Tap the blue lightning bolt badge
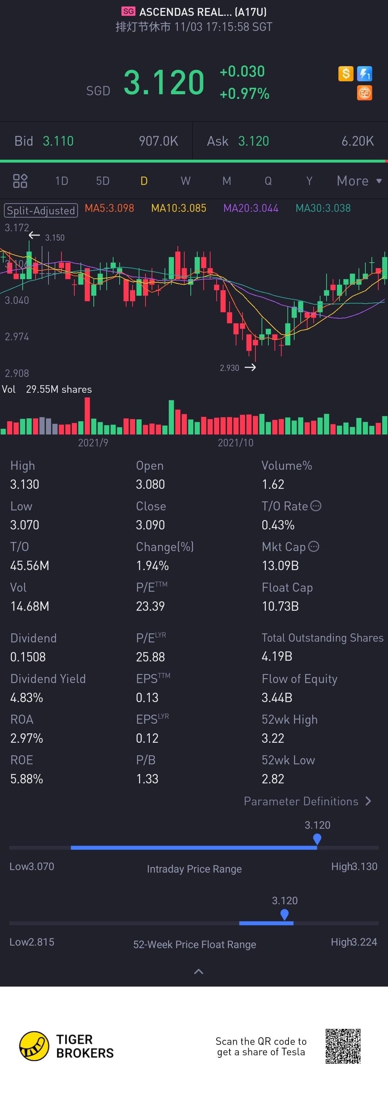Screen dimensions: 388x1106 (364, 73)
